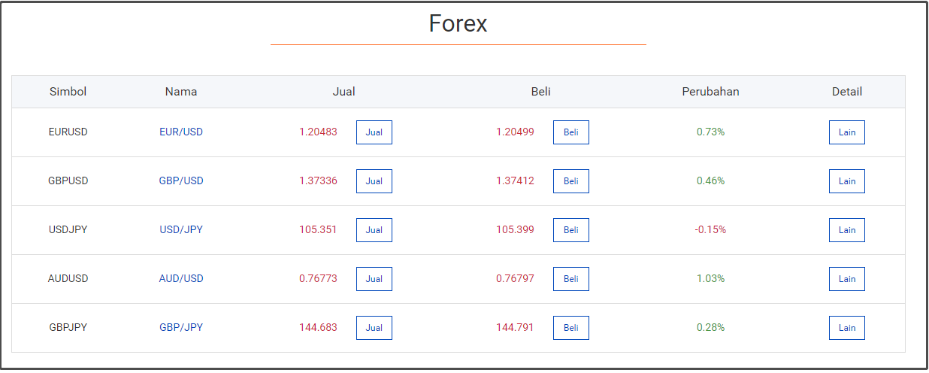Screen dimensions: 929x373
Task: Select Beli button in GBPUSD row
Action: coord(570,181)
